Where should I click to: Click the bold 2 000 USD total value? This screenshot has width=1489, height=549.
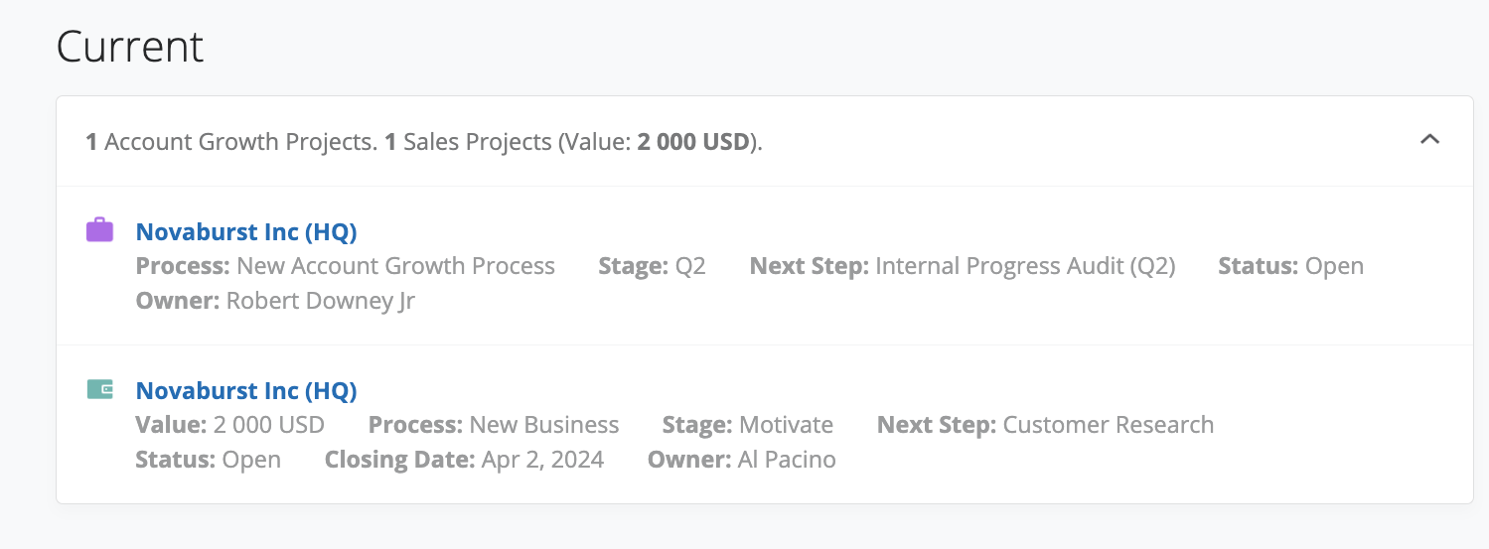click(x=692, y=142)
